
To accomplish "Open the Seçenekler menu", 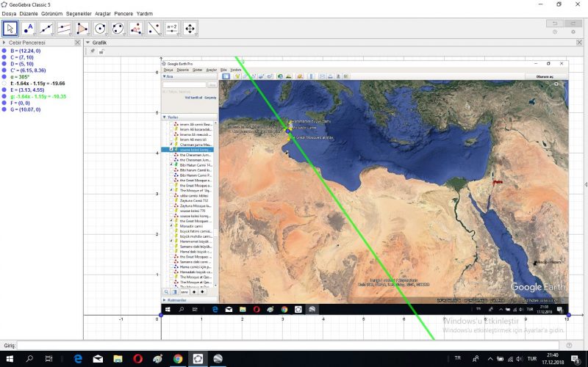I will coord(79,13).
